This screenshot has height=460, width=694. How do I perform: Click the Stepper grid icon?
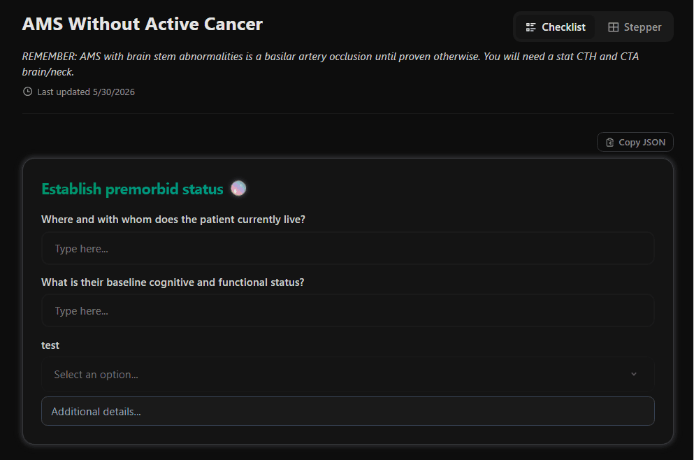(x=613, y=27)
